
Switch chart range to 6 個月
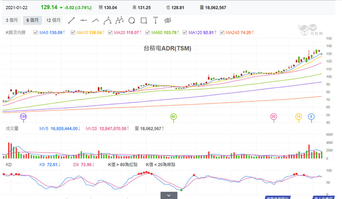[32, 20]
